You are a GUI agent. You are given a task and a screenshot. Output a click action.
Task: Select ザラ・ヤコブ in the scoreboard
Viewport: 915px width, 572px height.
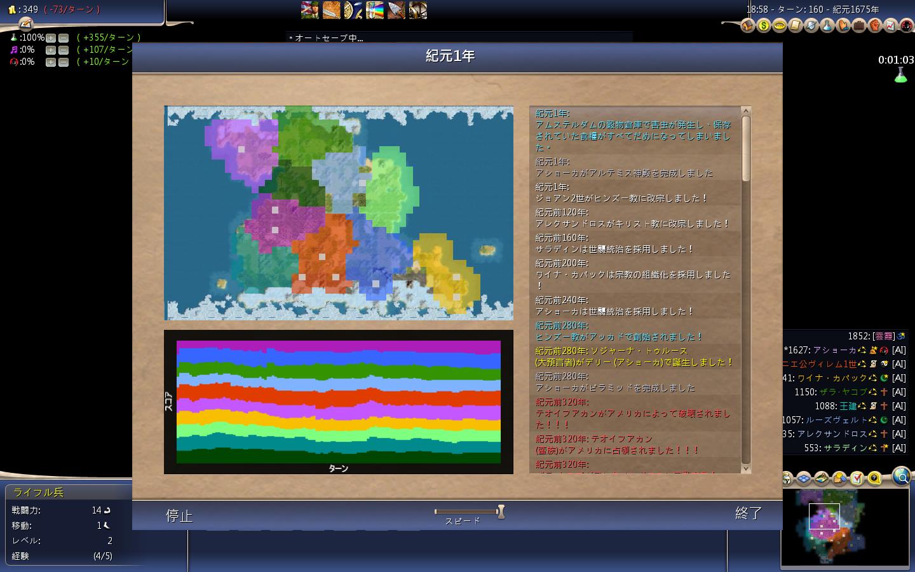coord(843,392)
